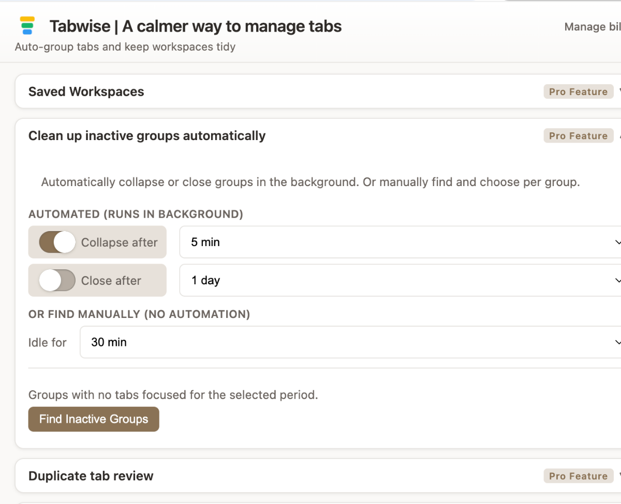Click Pro Feature badge on Duplicate tab review

578,476
